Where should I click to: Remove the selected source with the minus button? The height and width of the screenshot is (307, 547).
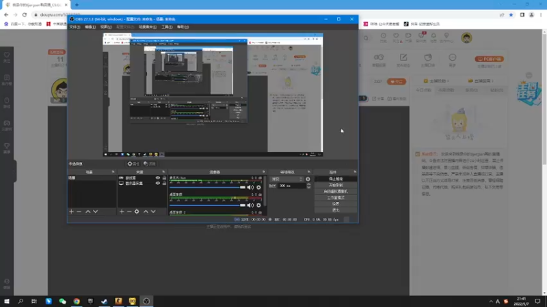(129, 211)
